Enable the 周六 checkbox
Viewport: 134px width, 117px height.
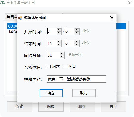pyautogui.click(x=49, y=66)
